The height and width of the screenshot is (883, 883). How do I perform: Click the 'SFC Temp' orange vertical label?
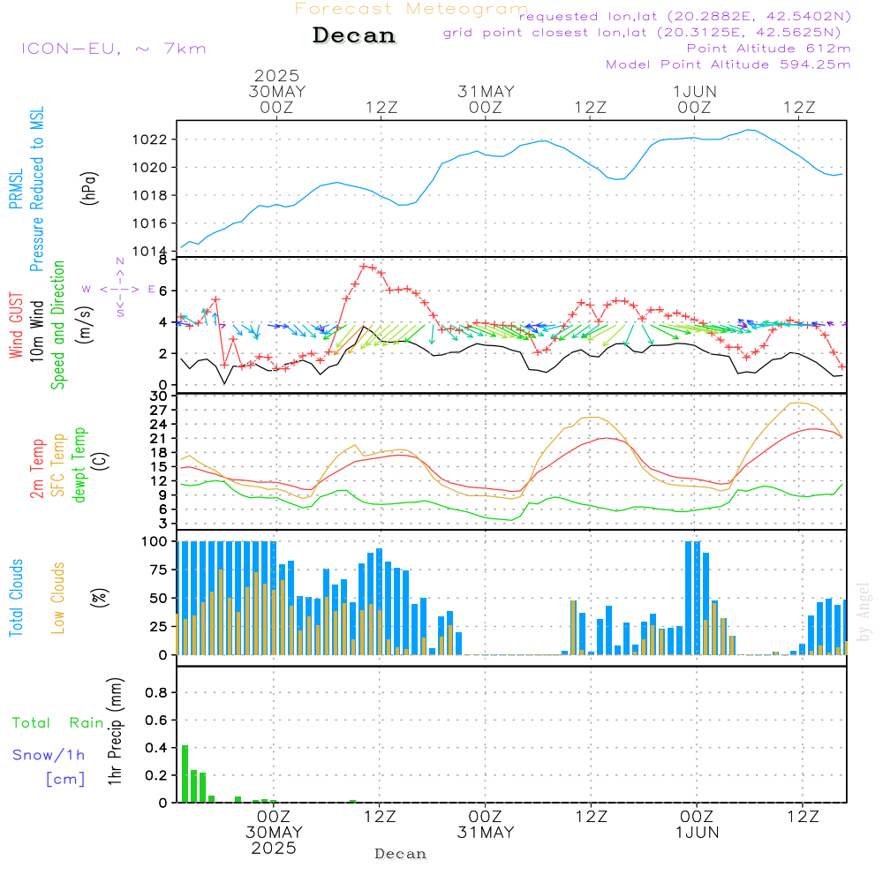click(x=57, y=465)
